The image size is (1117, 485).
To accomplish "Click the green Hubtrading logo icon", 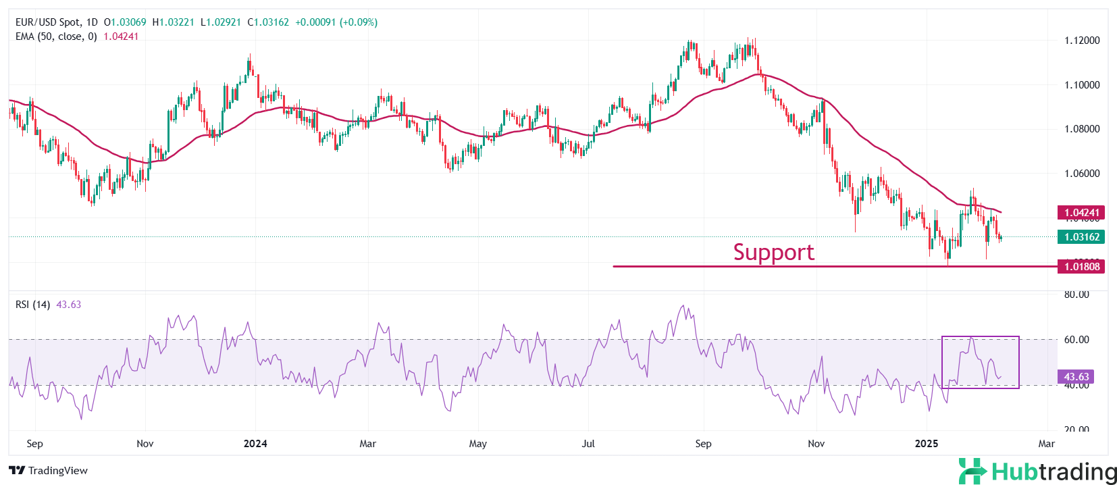I will [972, 471].
